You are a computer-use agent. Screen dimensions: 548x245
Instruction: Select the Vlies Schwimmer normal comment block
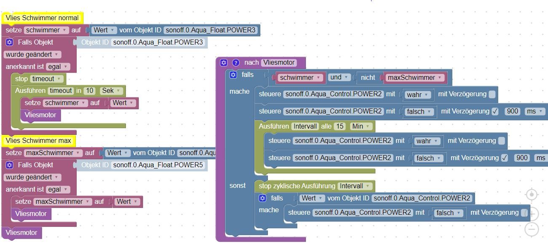point(42,18)
